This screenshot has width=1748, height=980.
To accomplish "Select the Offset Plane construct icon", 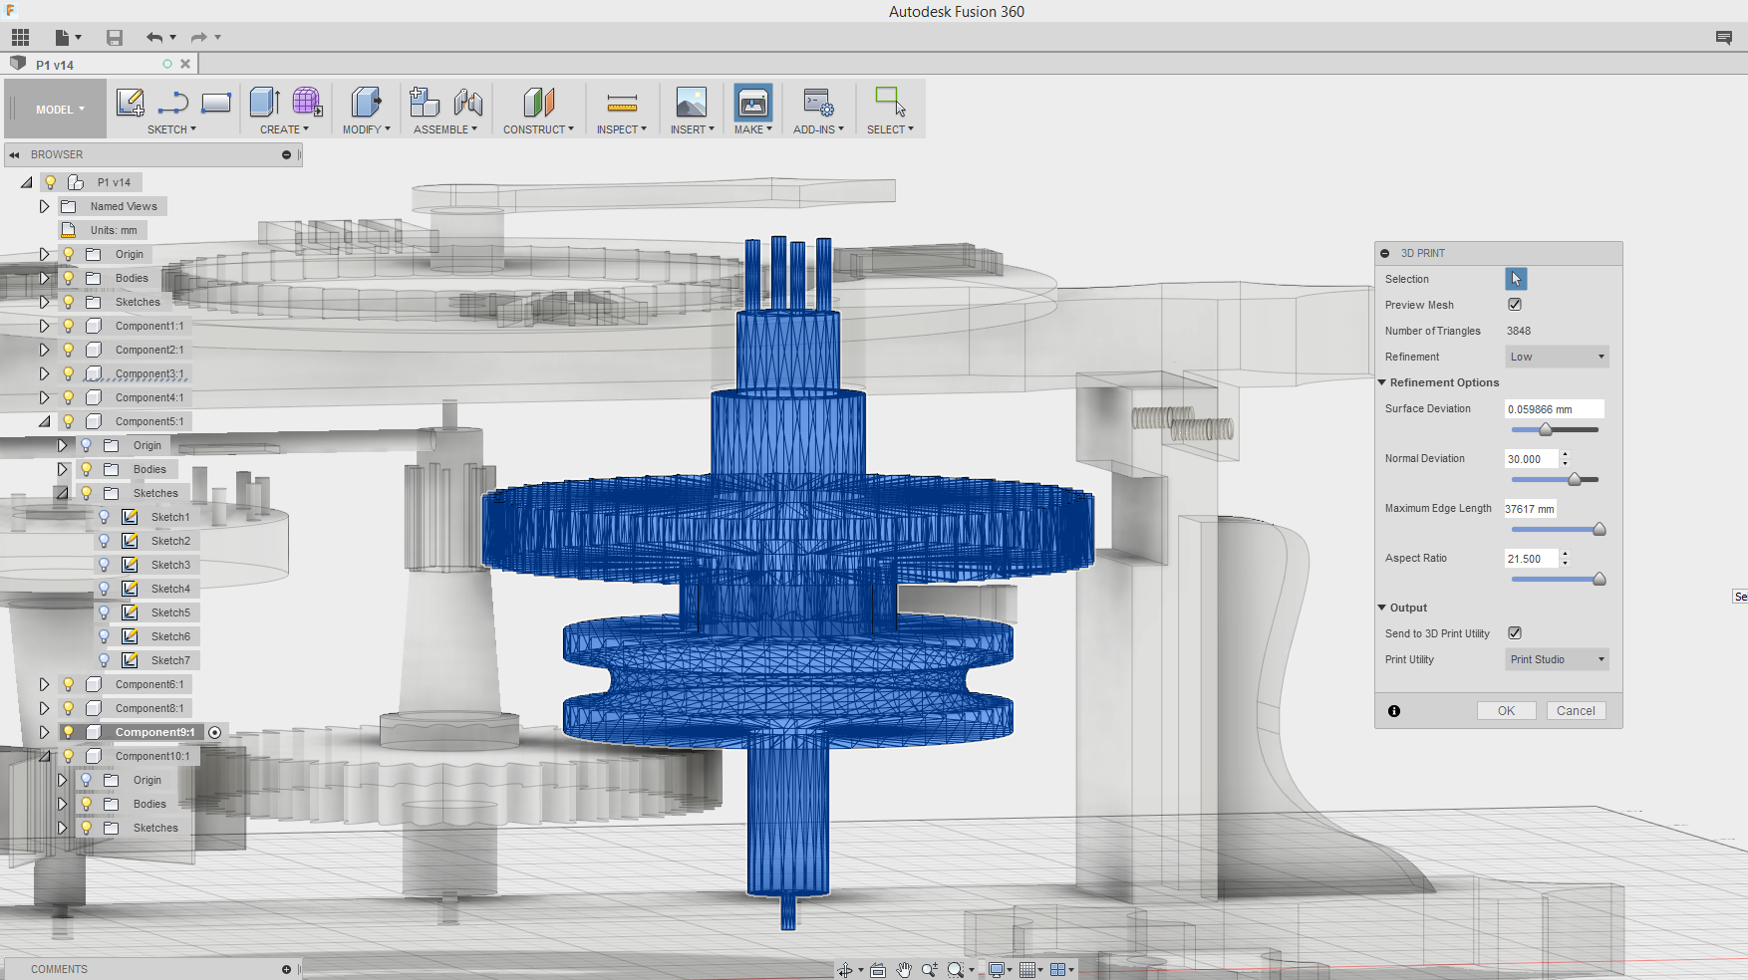I will tap(538, 103).
